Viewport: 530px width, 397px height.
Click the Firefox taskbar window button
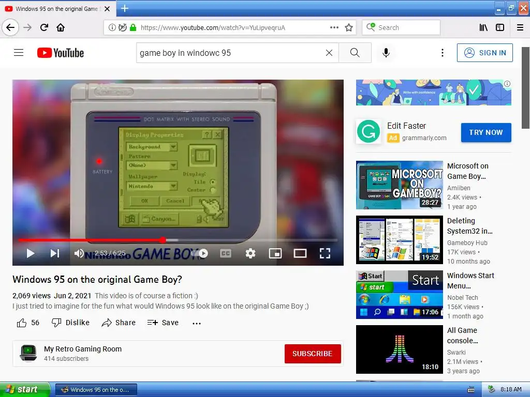[x=96, y=390]
